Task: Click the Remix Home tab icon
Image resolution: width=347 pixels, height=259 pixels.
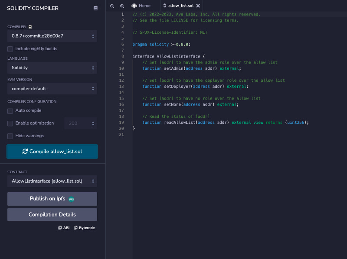Action: click(134, 6)
